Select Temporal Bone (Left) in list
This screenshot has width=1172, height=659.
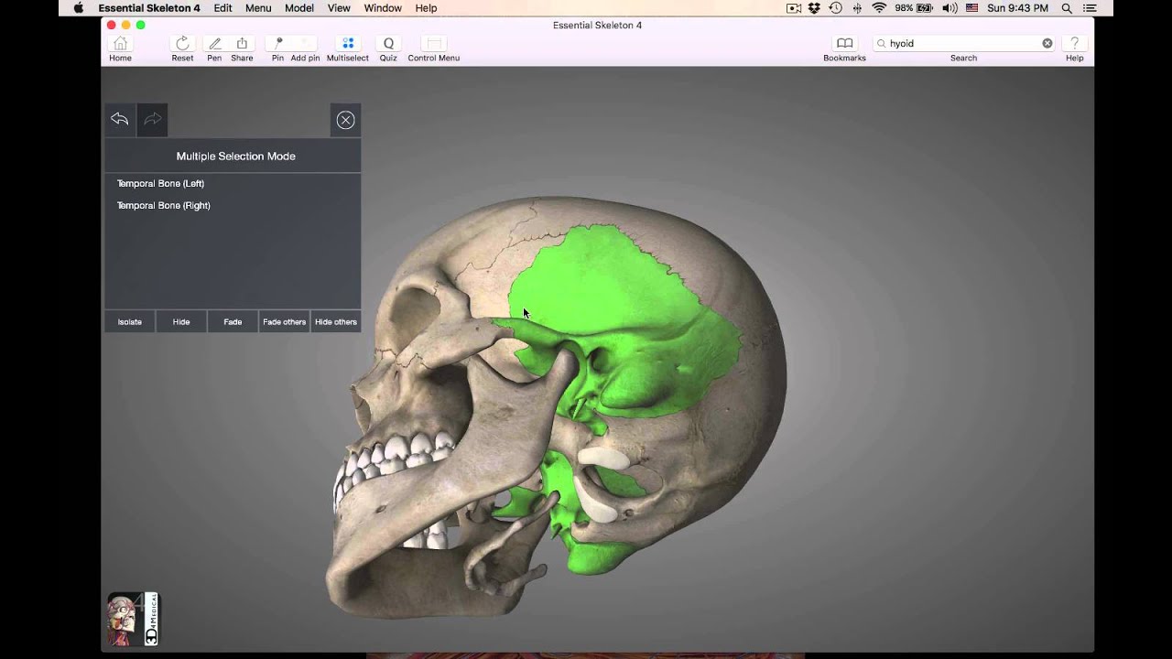pyautogui.click(x=160, y=183)
